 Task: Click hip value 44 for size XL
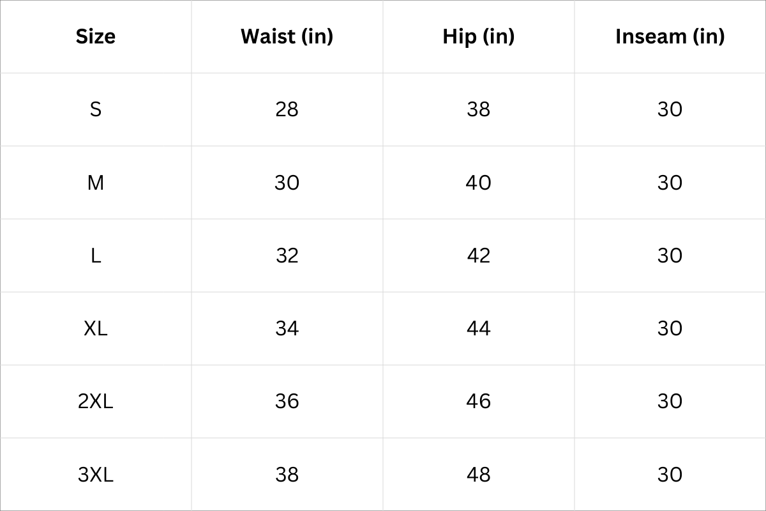pos(478,328)
